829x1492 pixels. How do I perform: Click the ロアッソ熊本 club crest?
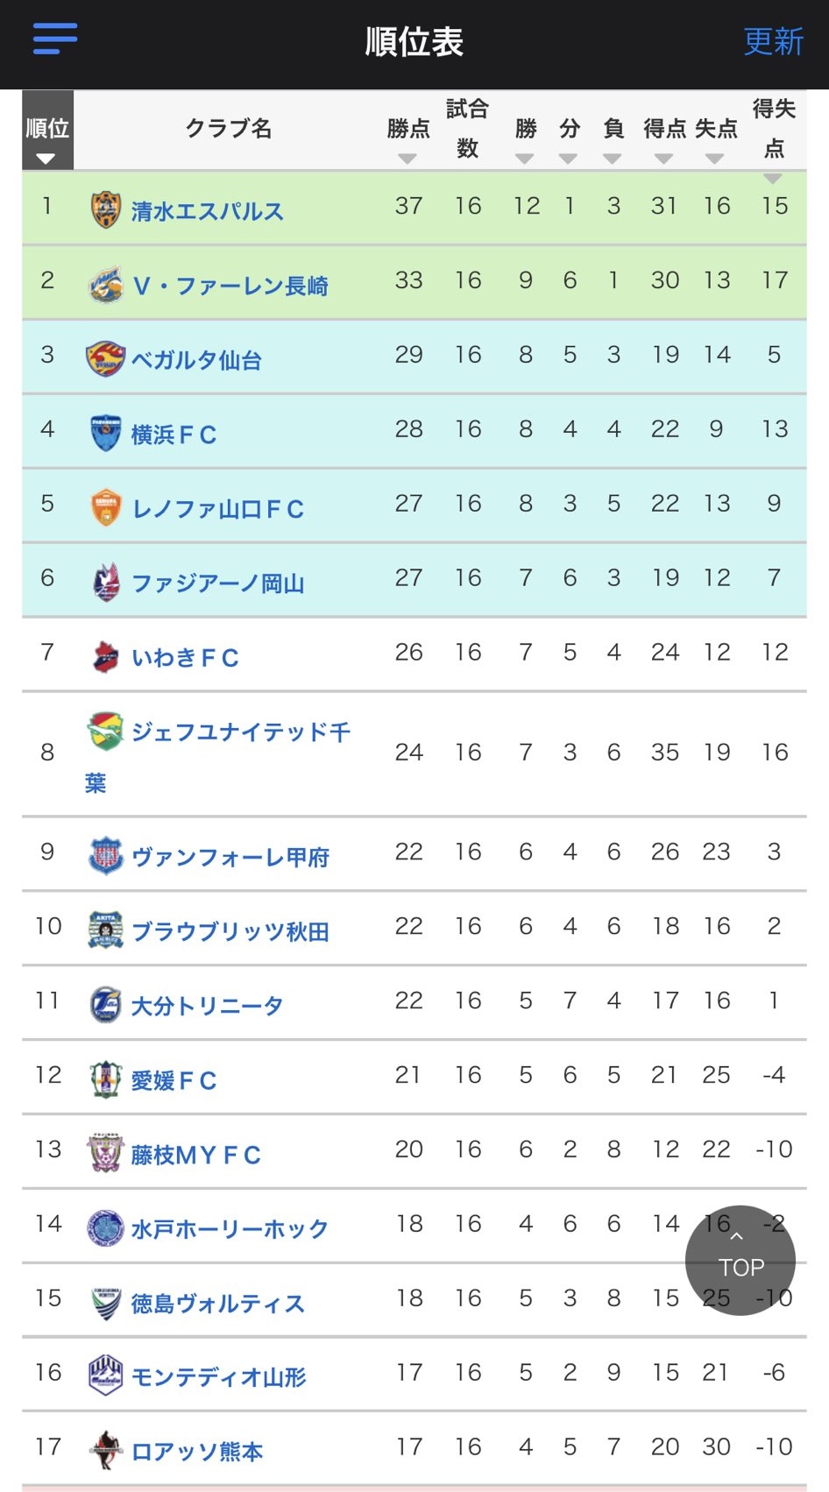[x=106, y=1451]
